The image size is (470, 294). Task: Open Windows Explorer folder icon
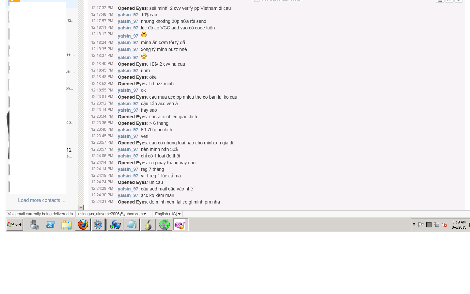[67, 225]
